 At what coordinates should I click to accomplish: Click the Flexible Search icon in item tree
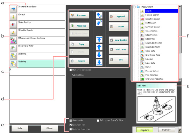point(142,15)
